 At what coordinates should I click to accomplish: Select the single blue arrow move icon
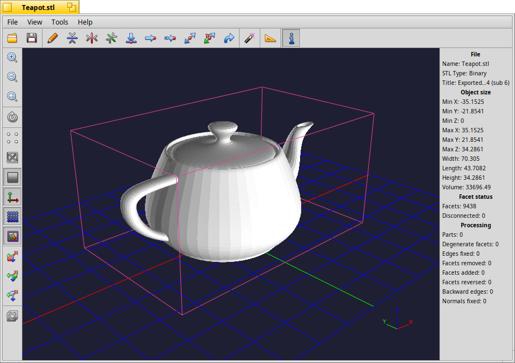tap(151, 38)
